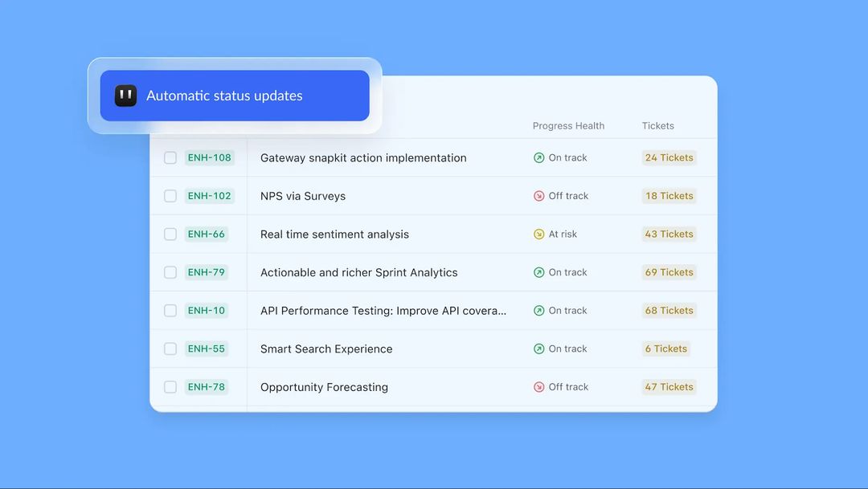Click the 69 Tickets badge
This screenshot has width=868, height=489.
pyautogui.click(x=669, y=272)
